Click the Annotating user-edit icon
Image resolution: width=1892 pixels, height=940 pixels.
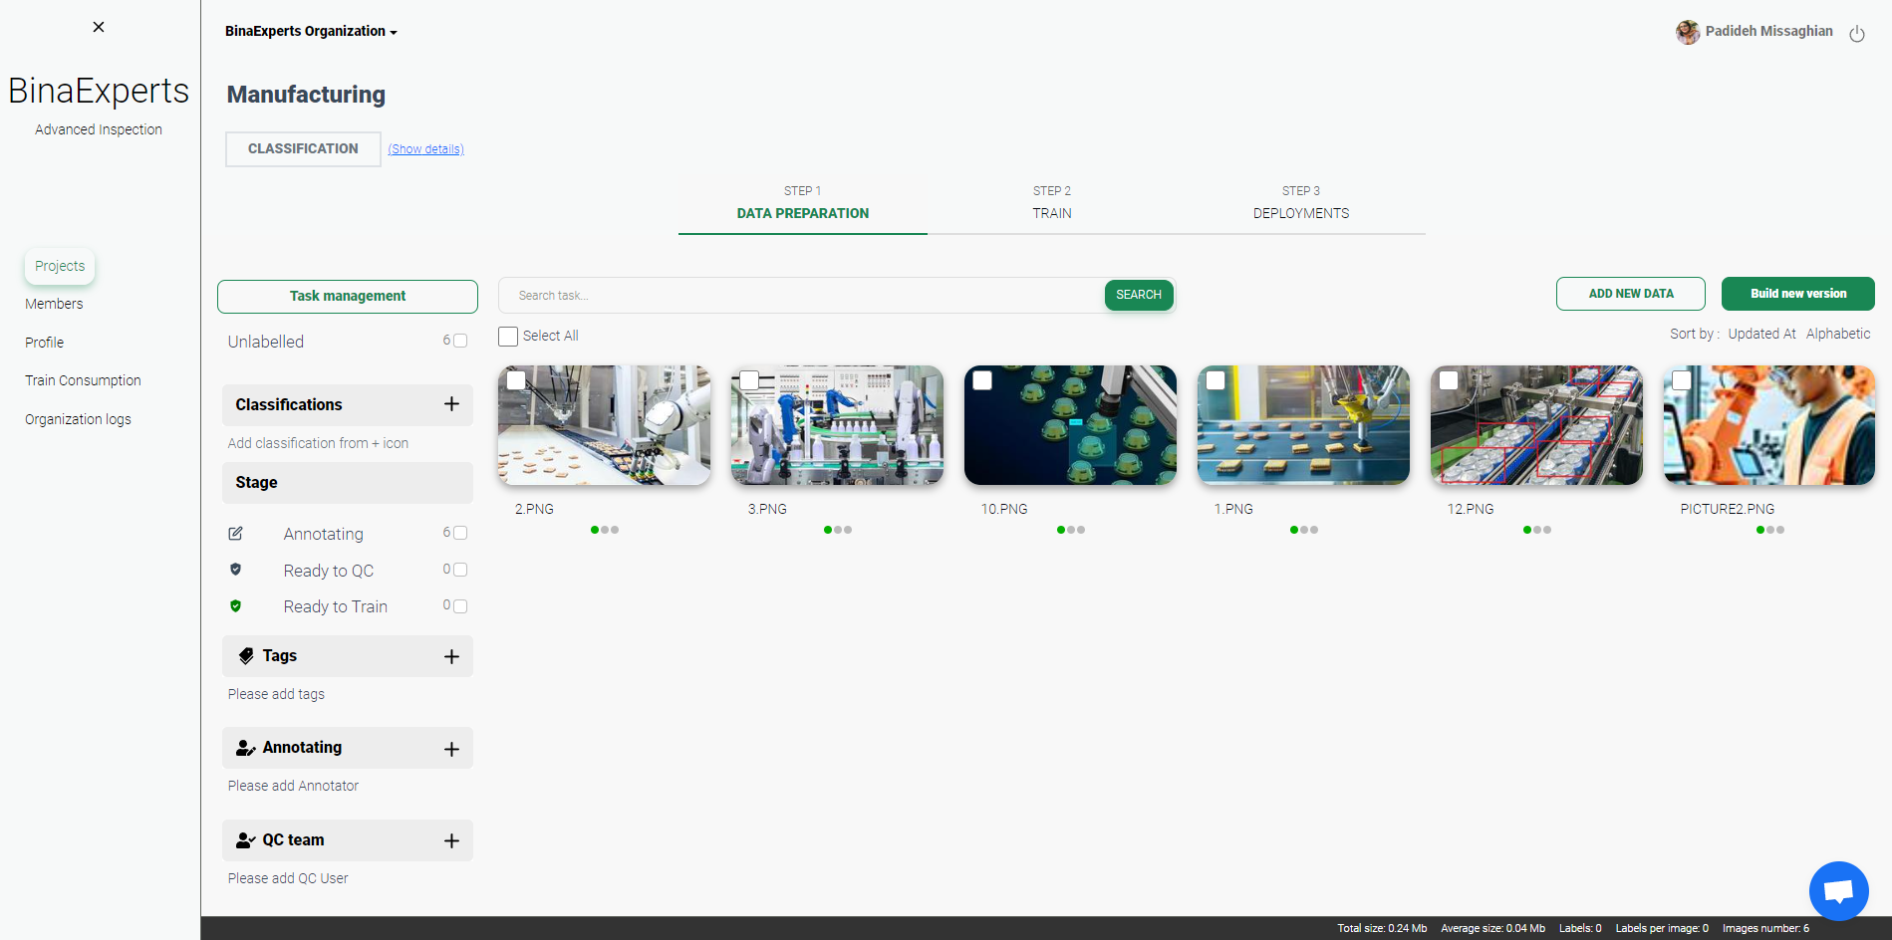246,748
